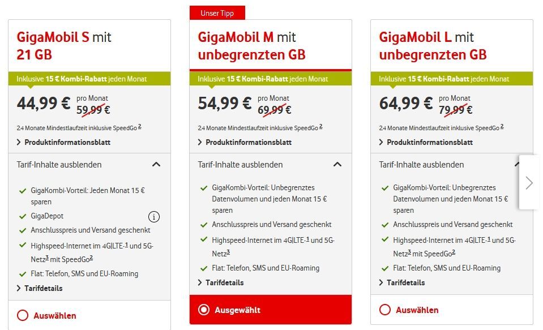Collapse Tarif-Inhalte for GigaMobil M
The width and height of the screenshot is (543, 330).
coord(337,165)
